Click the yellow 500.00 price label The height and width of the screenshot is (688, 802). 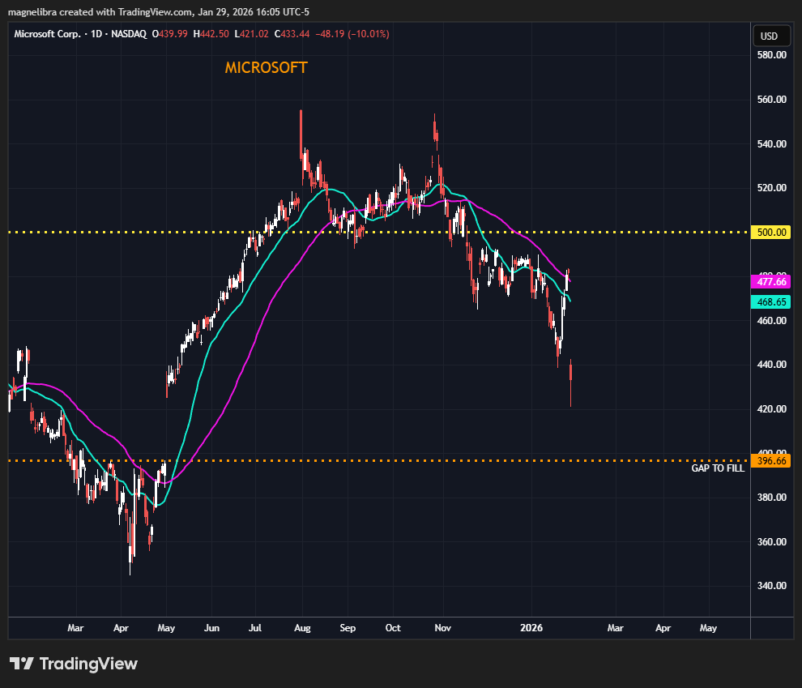coord(770,233)
